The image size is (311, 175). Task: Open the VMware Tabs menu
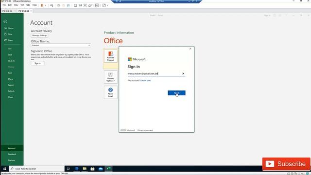(28, 5)
